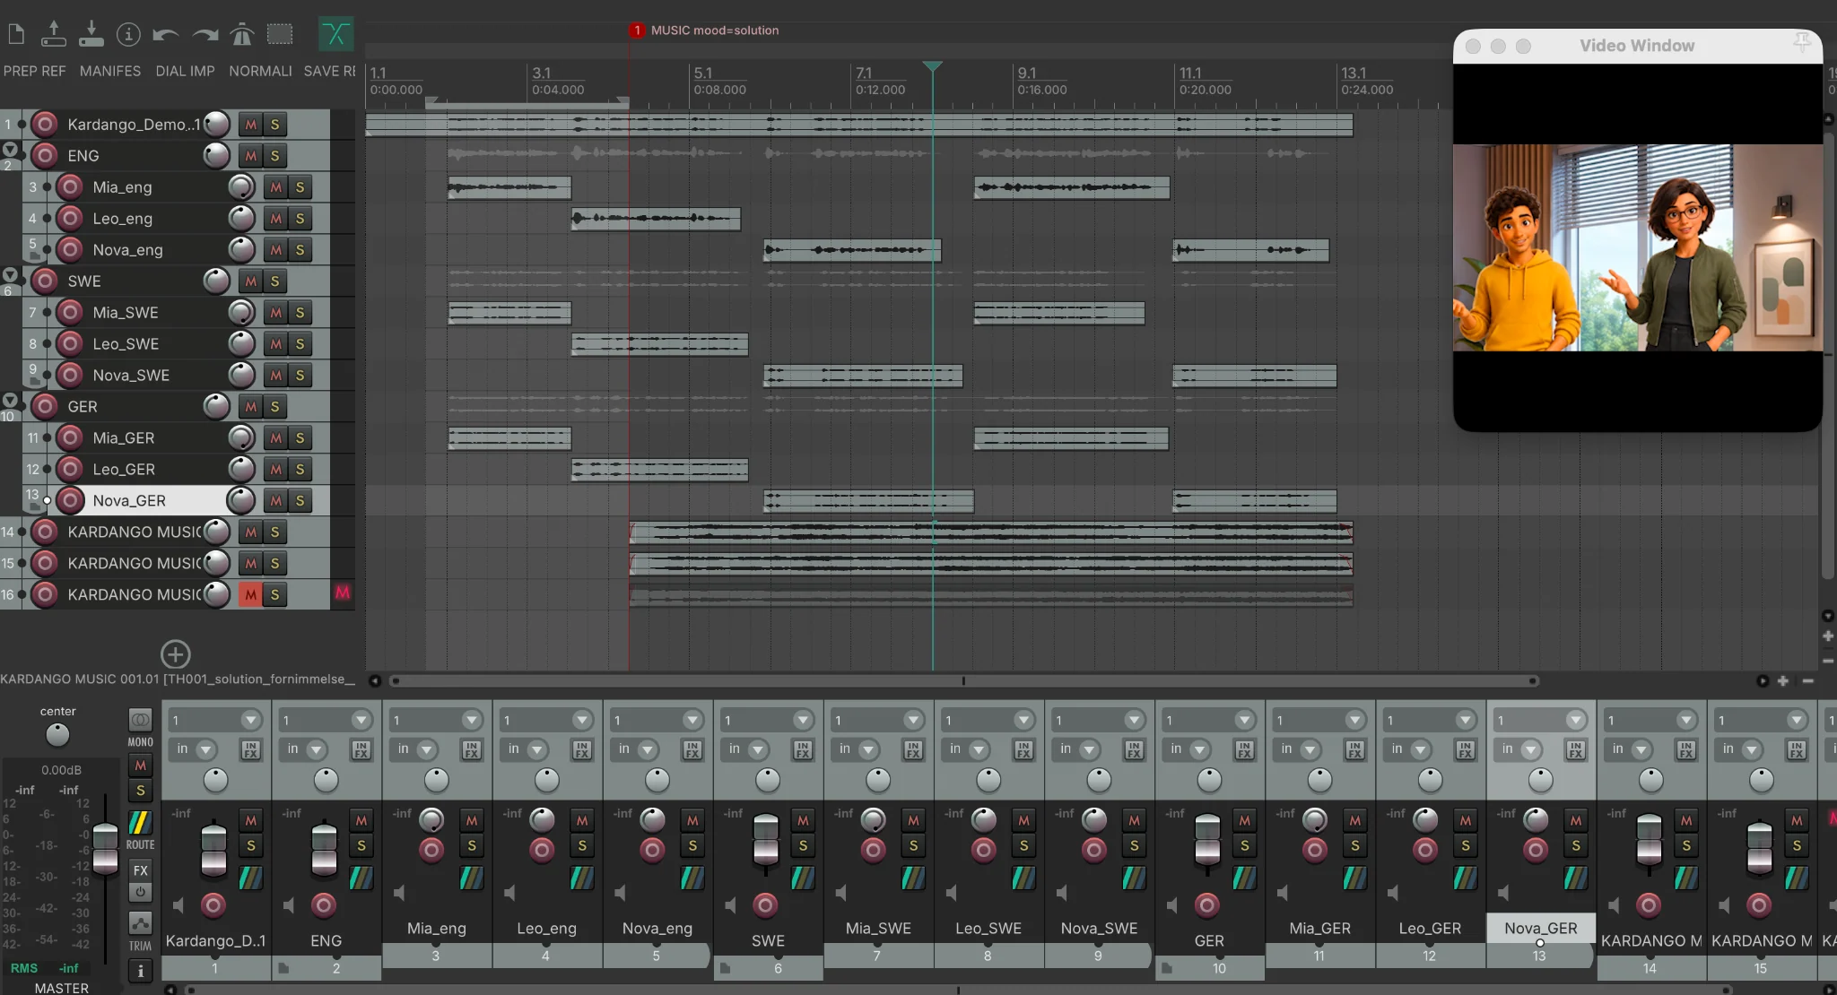The image size is (1837, 995).
Task: Mute Mia_SWE in the mixer strip
Action: click(x=913, y=820)
